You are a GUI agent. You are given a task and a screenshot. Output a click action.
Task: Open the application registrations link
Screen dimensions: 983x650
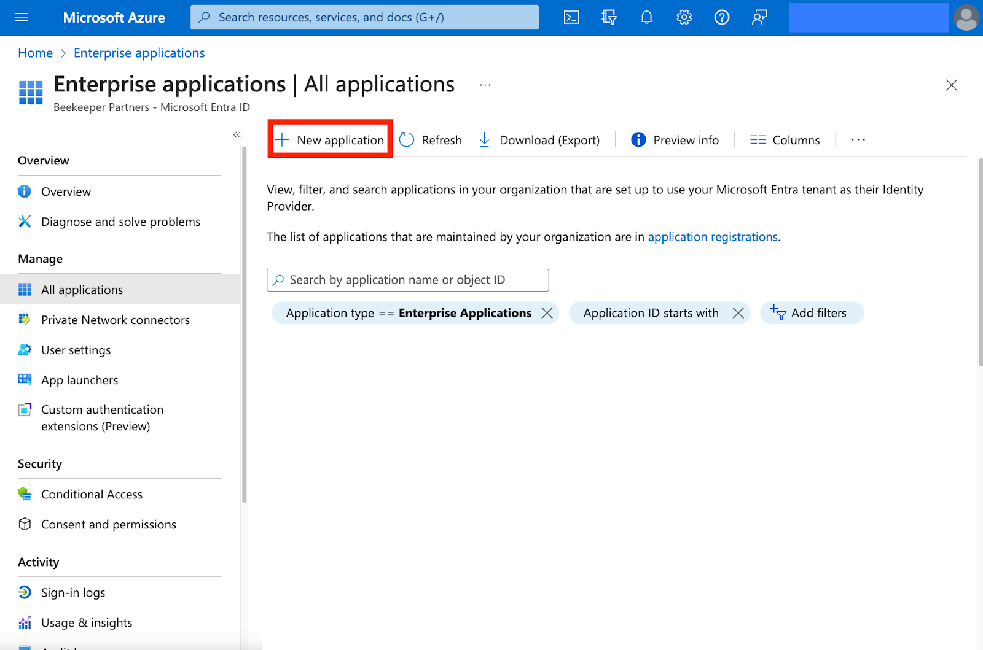pyautogui.click(x=713, y=237)
